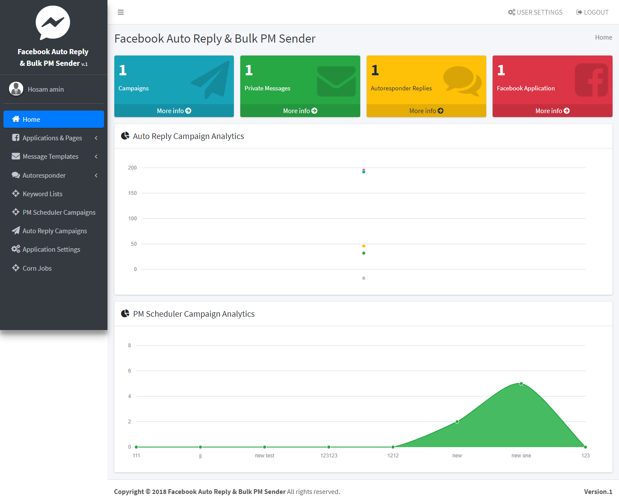Expand the Autoresponder submenu chevron
Image resolution: width=619 pixels, height=503 pixels.
96,175
